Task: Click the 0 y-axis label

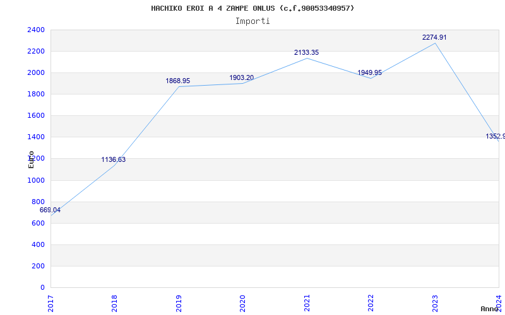Action: point(42,288)
